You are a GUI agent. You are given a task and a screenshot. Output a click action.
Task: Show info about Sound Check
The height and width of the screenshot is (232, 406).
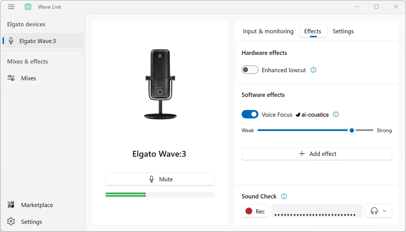pyautogui.click(x=284, y=196)
